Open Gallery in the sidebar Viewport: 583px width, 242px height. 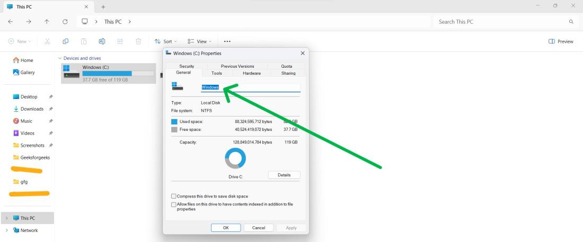coord(24,73)
